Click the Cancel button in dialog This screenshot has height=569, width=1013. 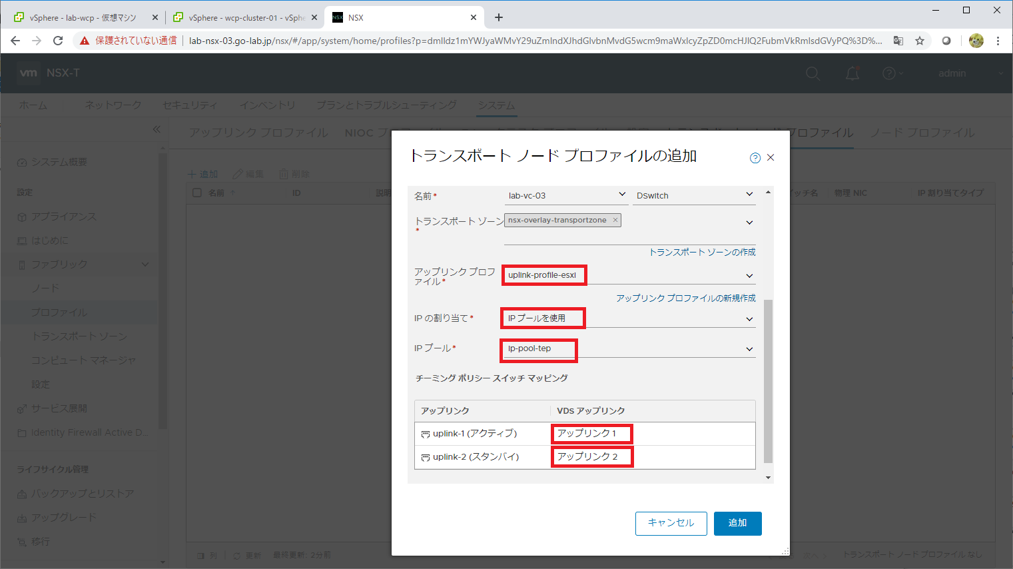point(671,523)
